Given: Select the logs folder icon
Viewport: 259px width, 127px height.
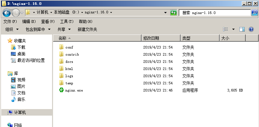Looking at the screenshot, I should click(x=61, y=76).
